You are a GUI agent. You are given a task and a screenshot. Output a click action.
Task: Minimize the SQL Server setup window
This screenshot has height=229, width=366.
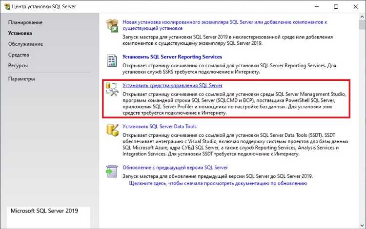click(317, 6)
